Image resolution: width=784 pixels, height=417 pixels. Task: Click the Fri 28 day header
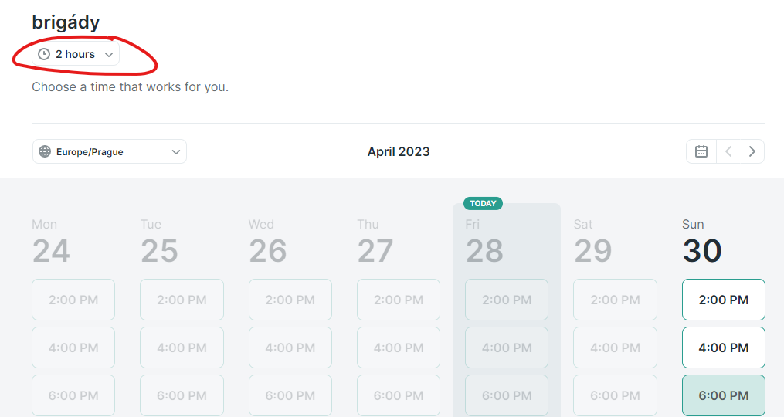point(484,242)
